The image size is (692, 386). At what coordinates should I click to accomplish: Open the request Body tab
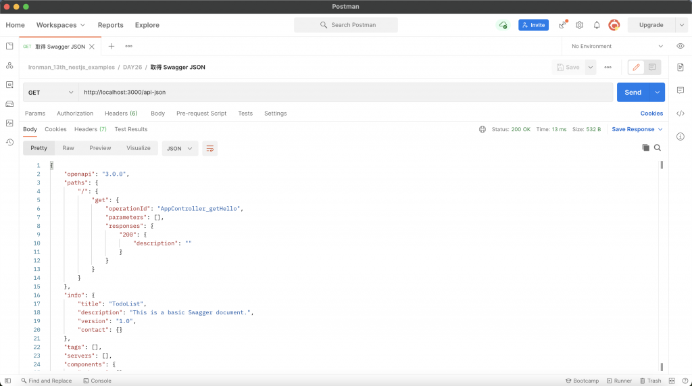157,114
